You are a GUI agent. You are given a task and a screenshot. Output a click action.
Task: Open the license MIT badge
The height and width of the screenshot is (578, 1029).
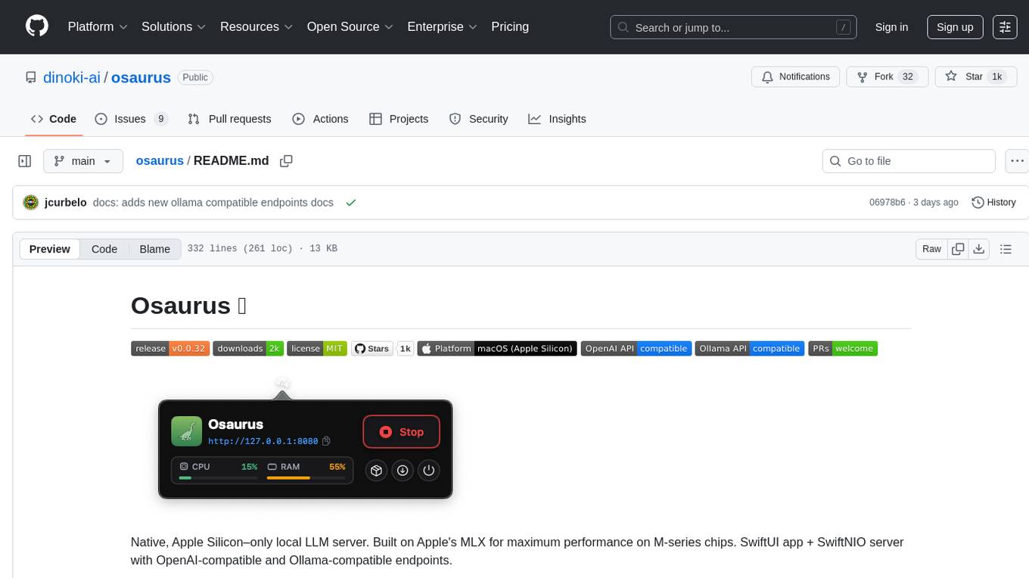(x=317, y=349)
